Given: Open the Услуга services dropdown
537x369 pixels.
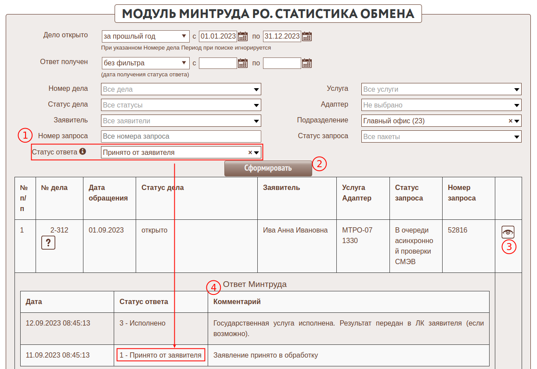Looking at the screenshot, I should click(x=441, y=90).
